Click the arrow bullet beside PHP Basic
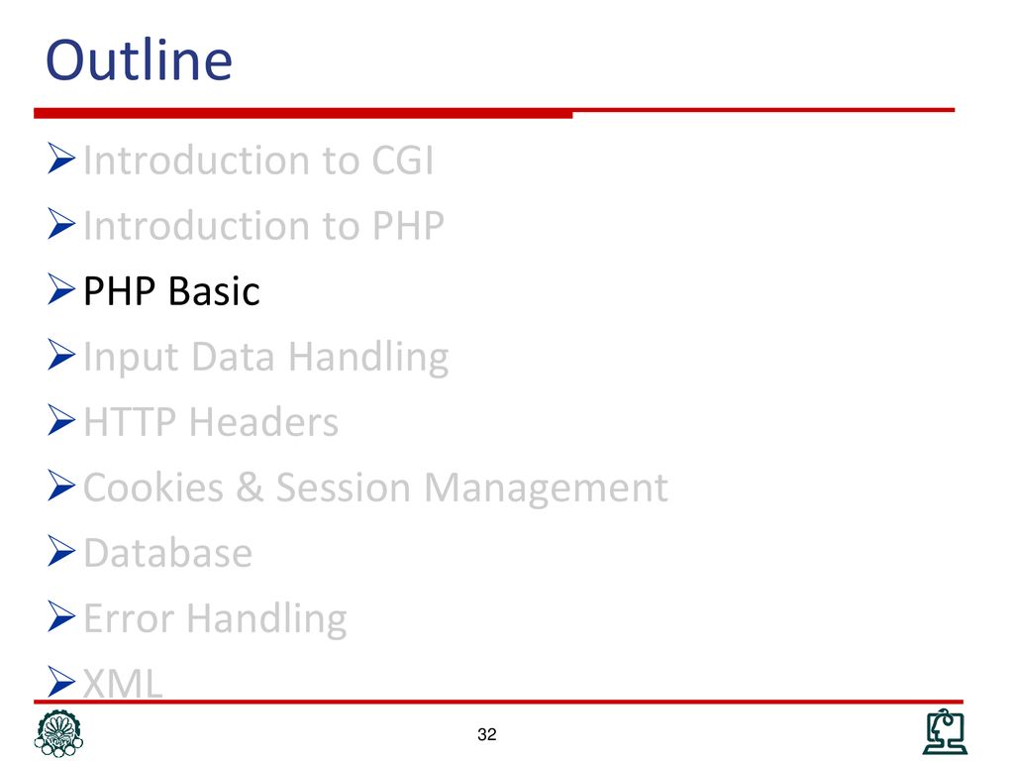Image resolution: width=1014 pixels, height=761 pixels. (x=61, y=289)
